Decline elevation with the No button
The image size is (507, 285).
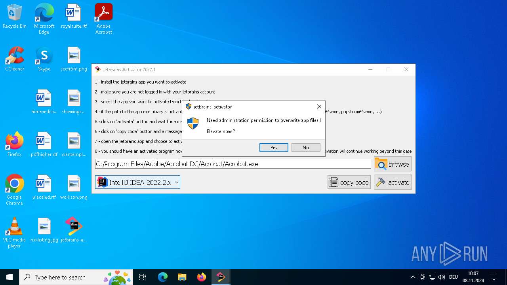306,147
